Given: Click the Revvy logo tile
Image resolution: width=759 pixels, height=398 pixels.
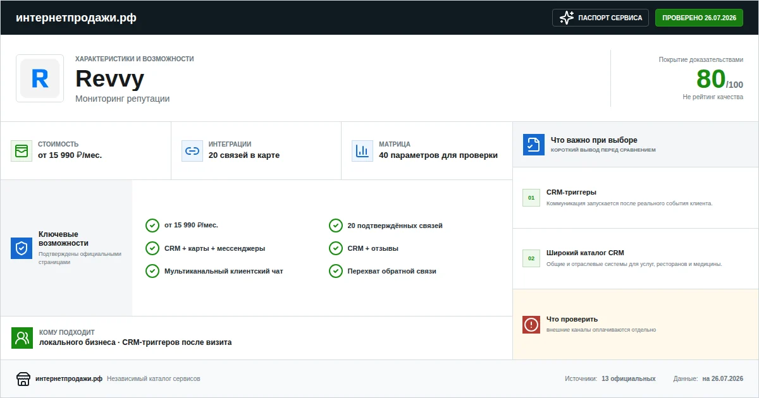Looking at the screenshot, I should click(40, 78).
